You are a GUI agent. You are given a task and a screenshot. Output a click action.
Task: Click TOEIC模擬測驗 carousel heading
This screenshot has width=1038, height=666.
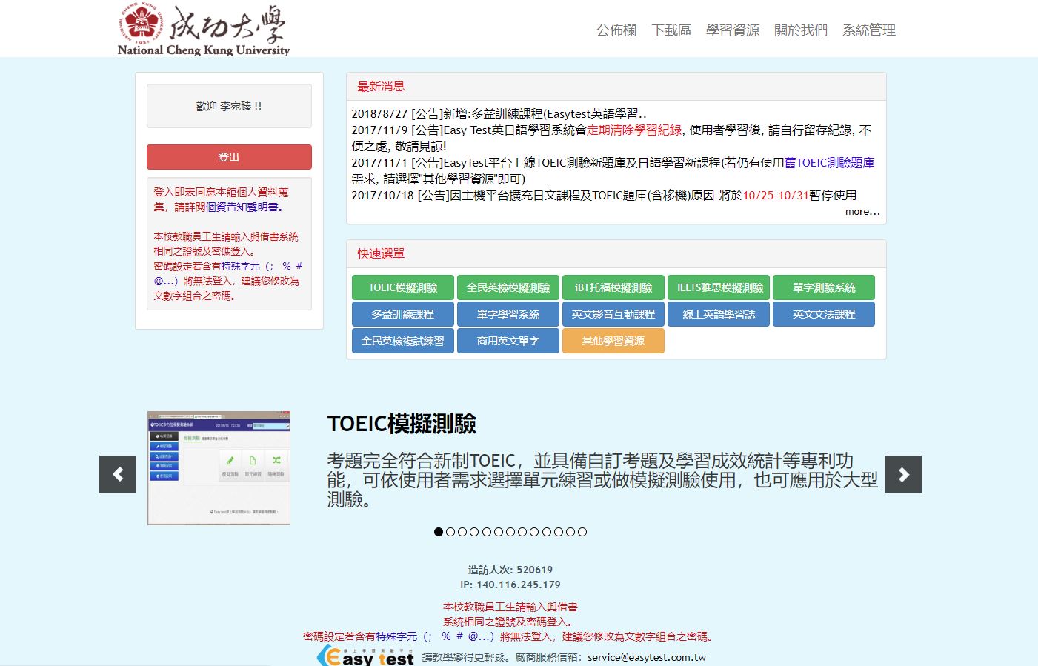402,424
